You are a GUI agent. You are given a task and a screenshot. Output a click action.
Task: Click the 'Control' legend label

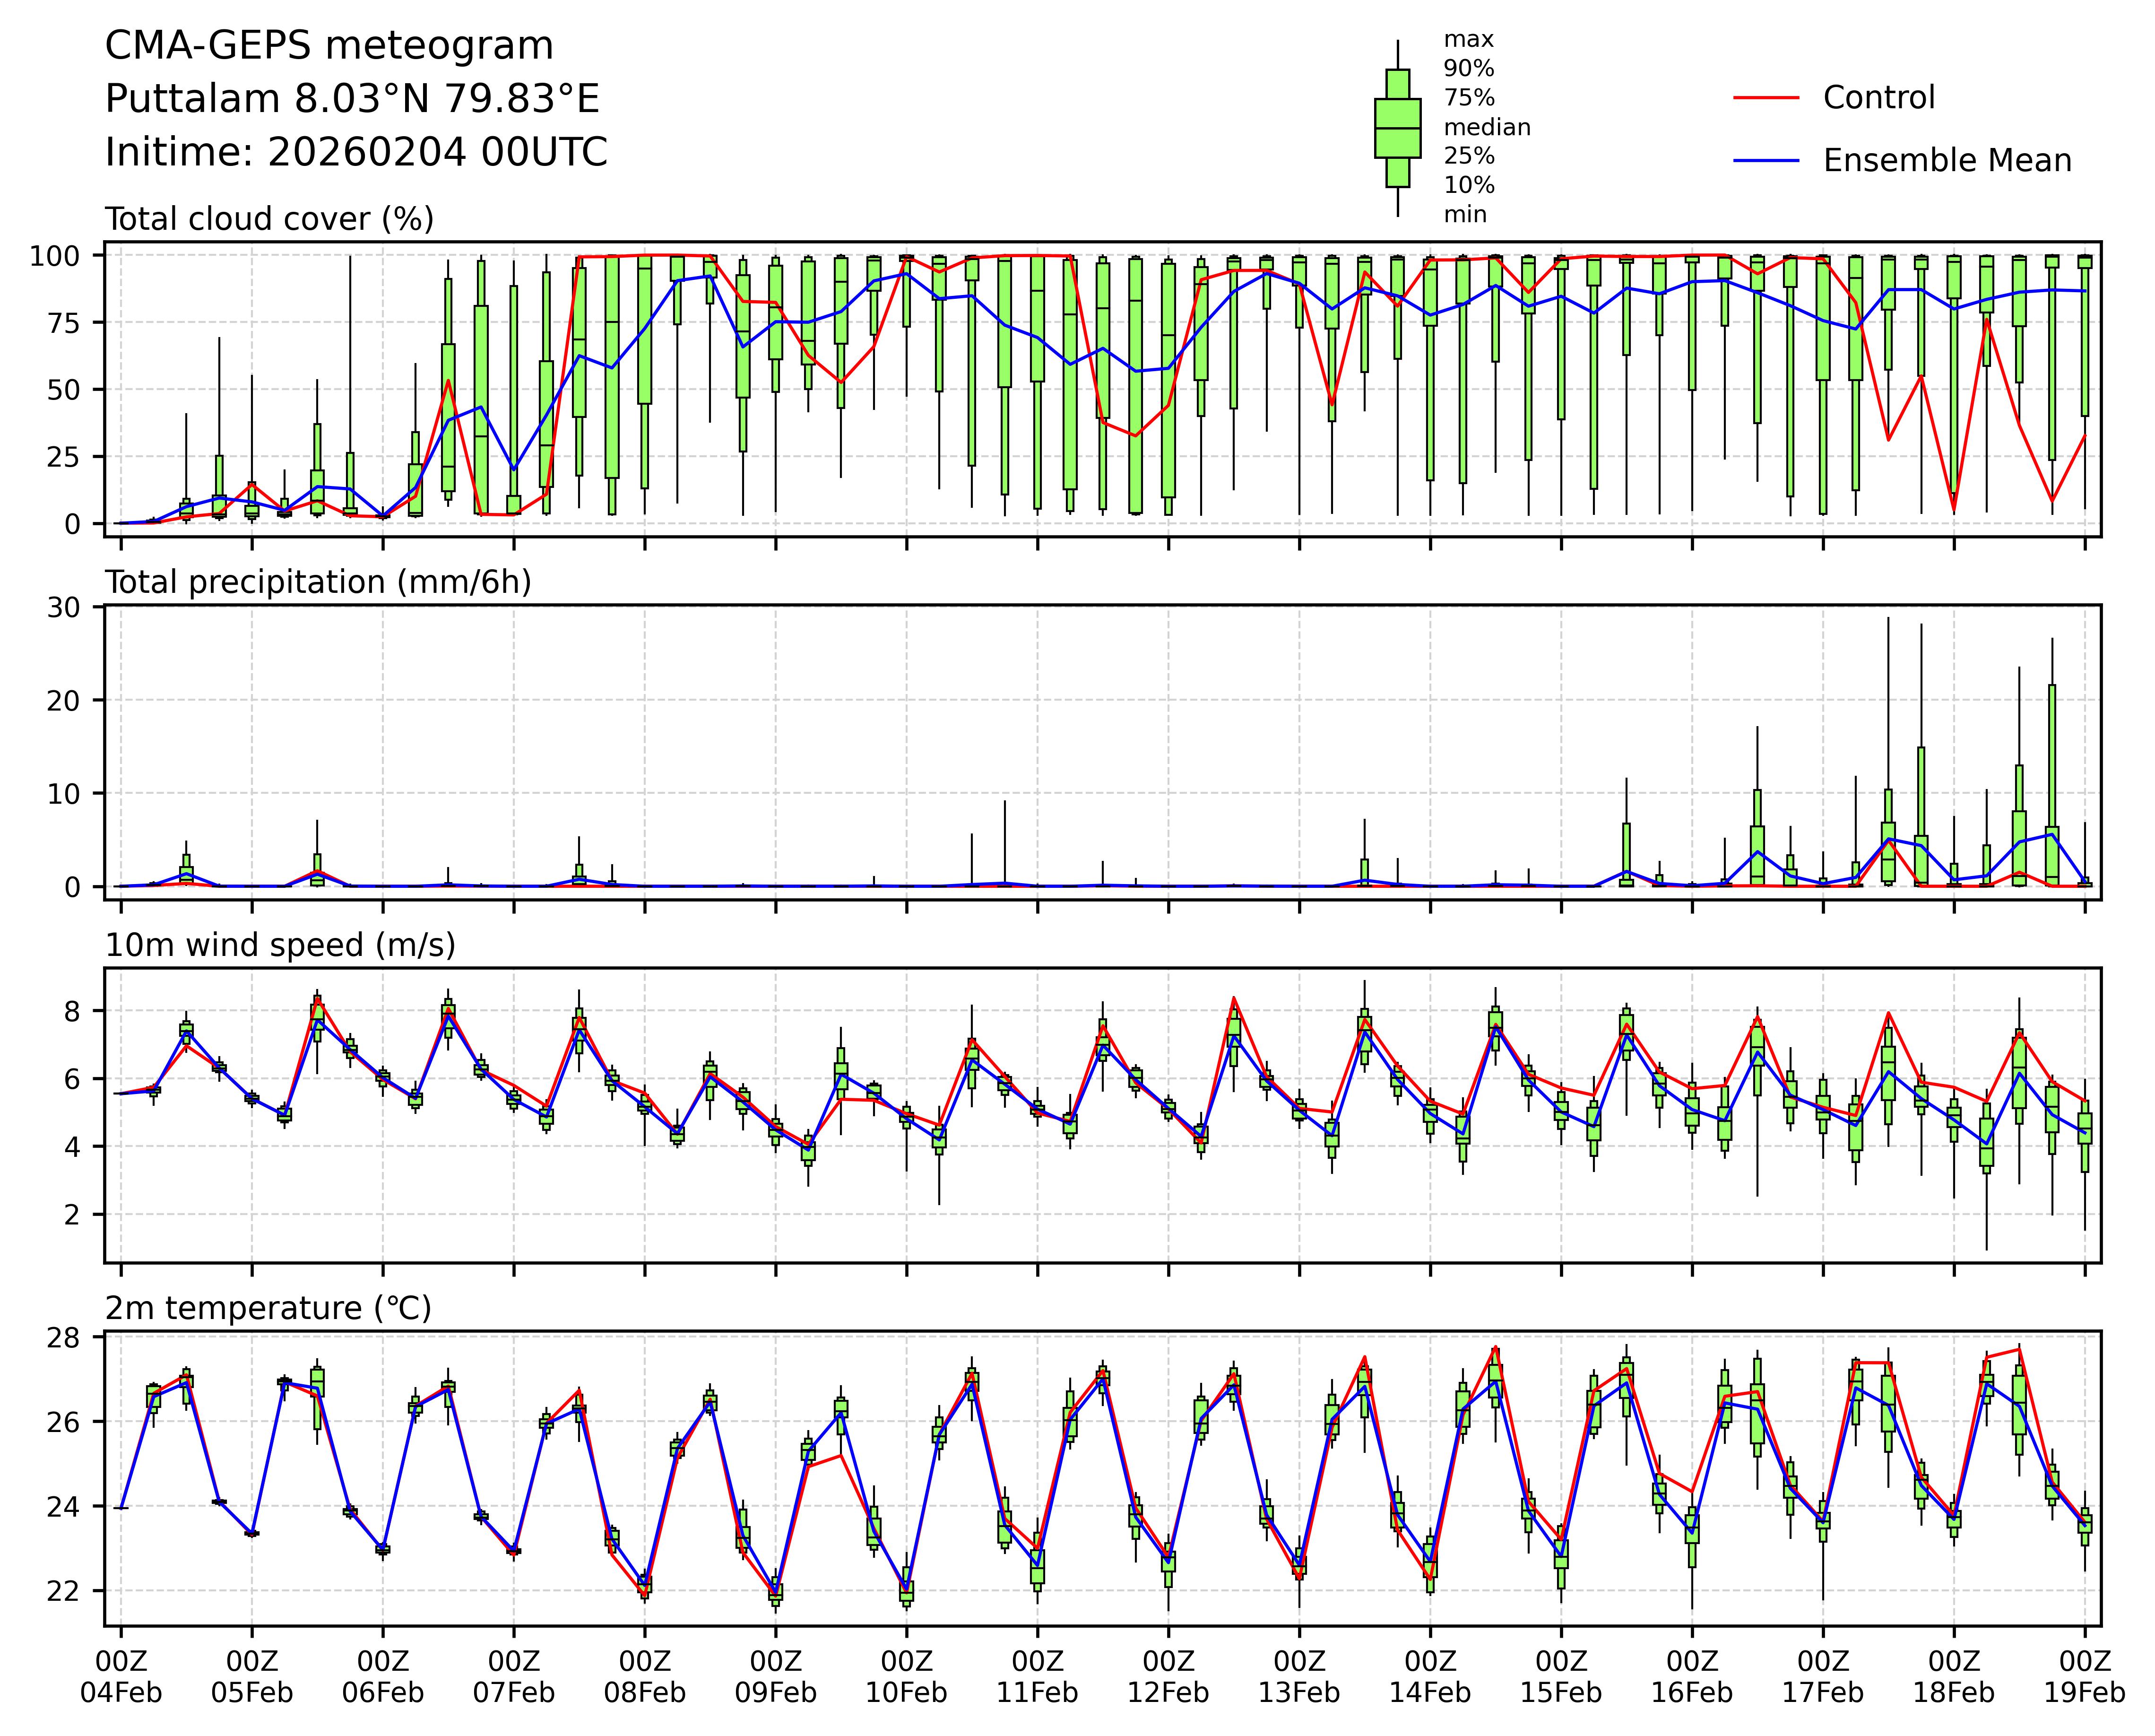1878,98
